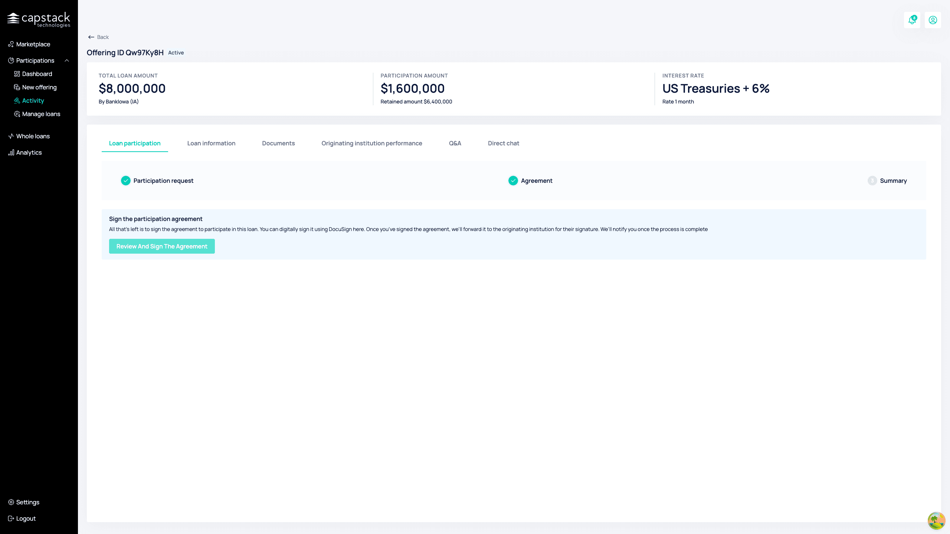Log out using Logout link
Image resolution: width=950 pixels, height=534 pixels.
(26, 518)
